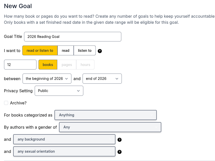
Task: Select books as the goal unit
Action: (x=48, y=65)
